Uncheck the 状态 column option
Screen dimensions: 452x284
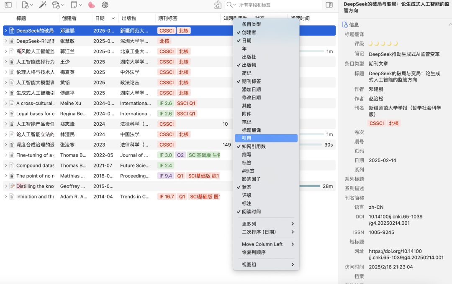pos(266,188)
